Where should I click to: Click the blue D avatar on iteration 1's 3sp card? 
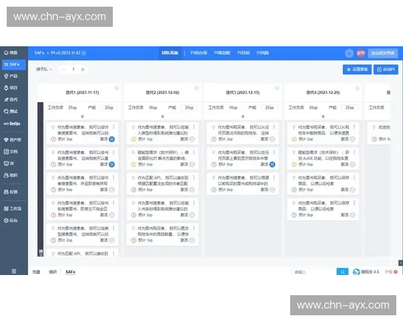pos(111,139)
